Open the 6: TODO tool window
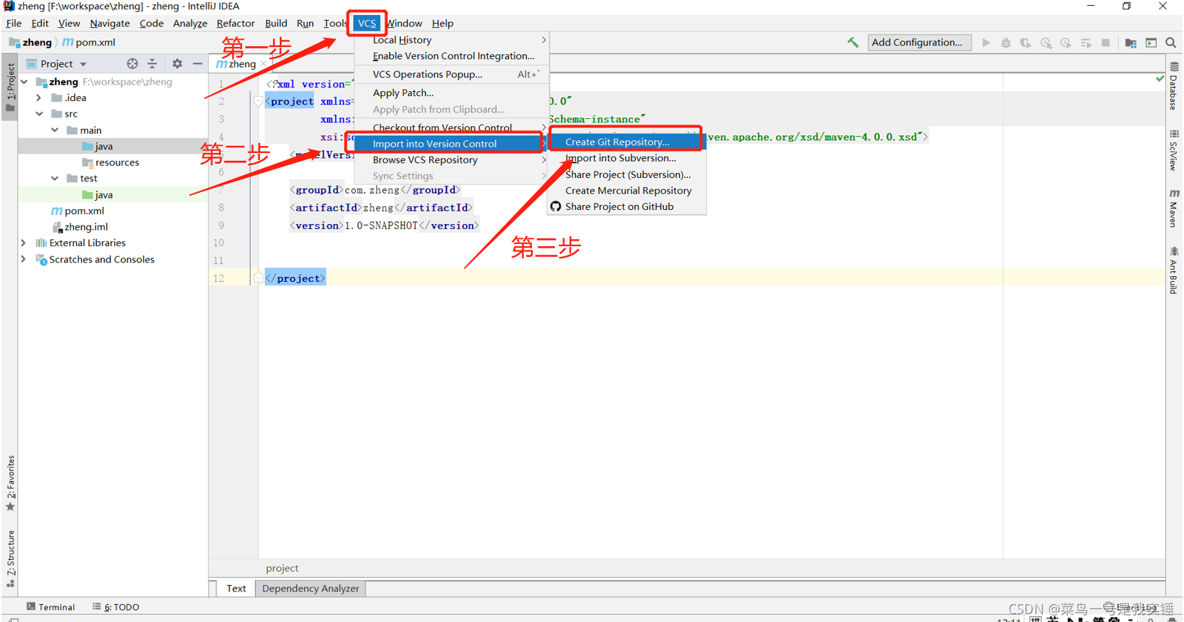Viewport: 1184px width, 622px height. [x=116, y=607]
